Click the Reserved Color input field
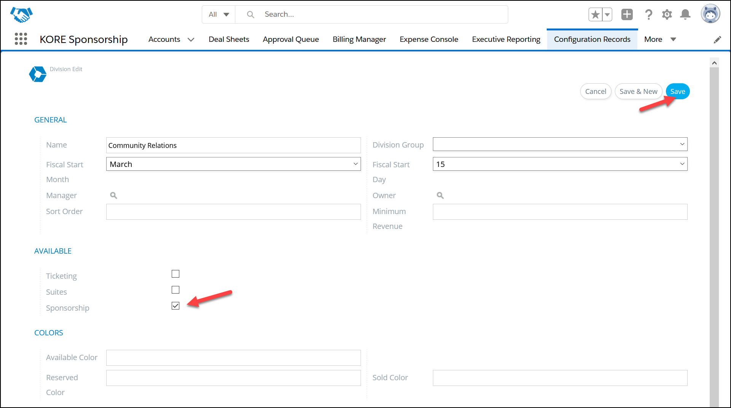Viewport: 731px width, 408px height. (233, 378)
